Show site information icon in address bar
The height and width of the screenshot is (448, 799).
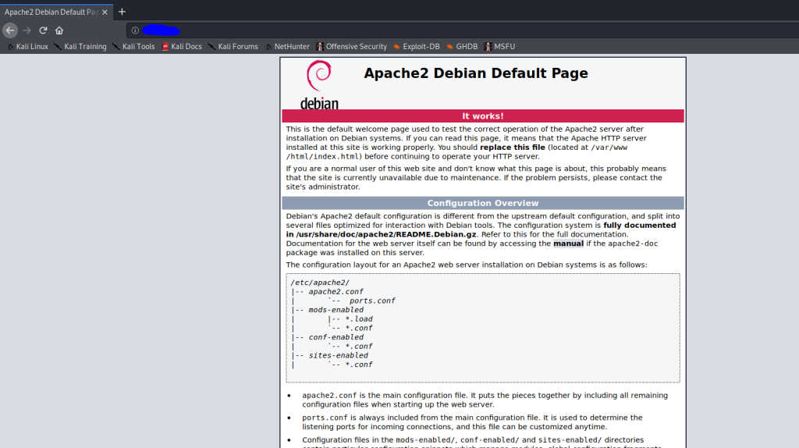[135, 30]
